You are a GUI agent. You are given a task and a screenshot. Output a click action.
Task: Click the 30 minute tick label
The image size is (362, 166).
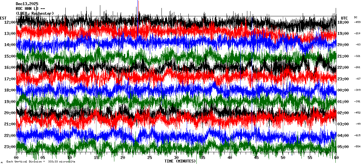click(x=176, y=158)
